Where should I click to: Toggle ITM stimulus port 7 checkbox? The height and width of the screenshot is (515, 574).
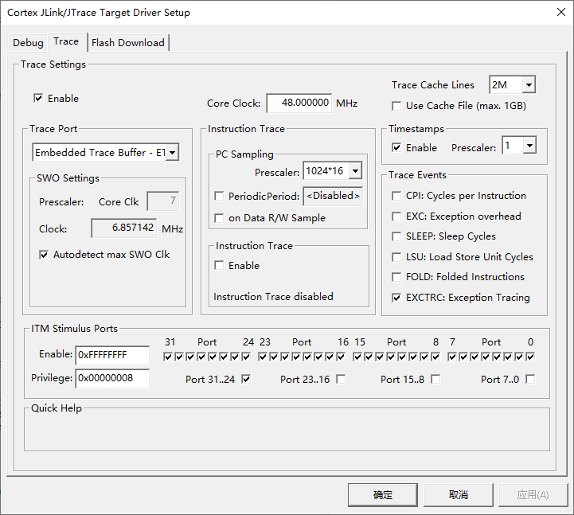pos(452,357)
